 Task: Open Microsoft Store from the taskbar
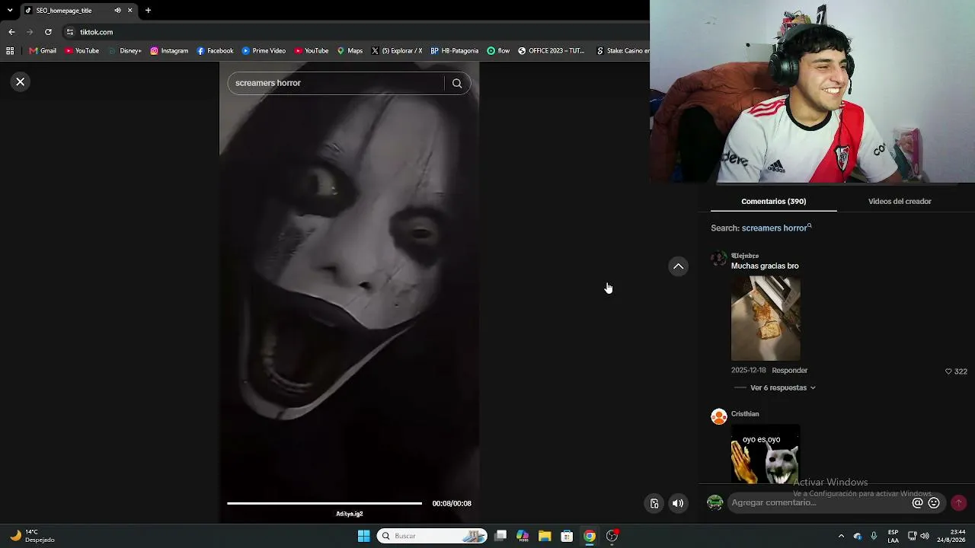tap(567, 536)
